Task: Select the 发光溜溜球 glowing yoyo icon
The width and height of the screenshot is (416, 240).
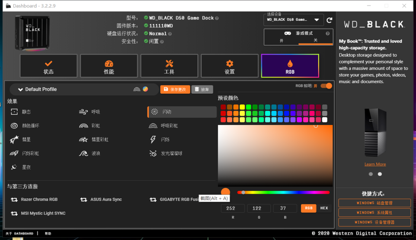Action: coord(153,153)
